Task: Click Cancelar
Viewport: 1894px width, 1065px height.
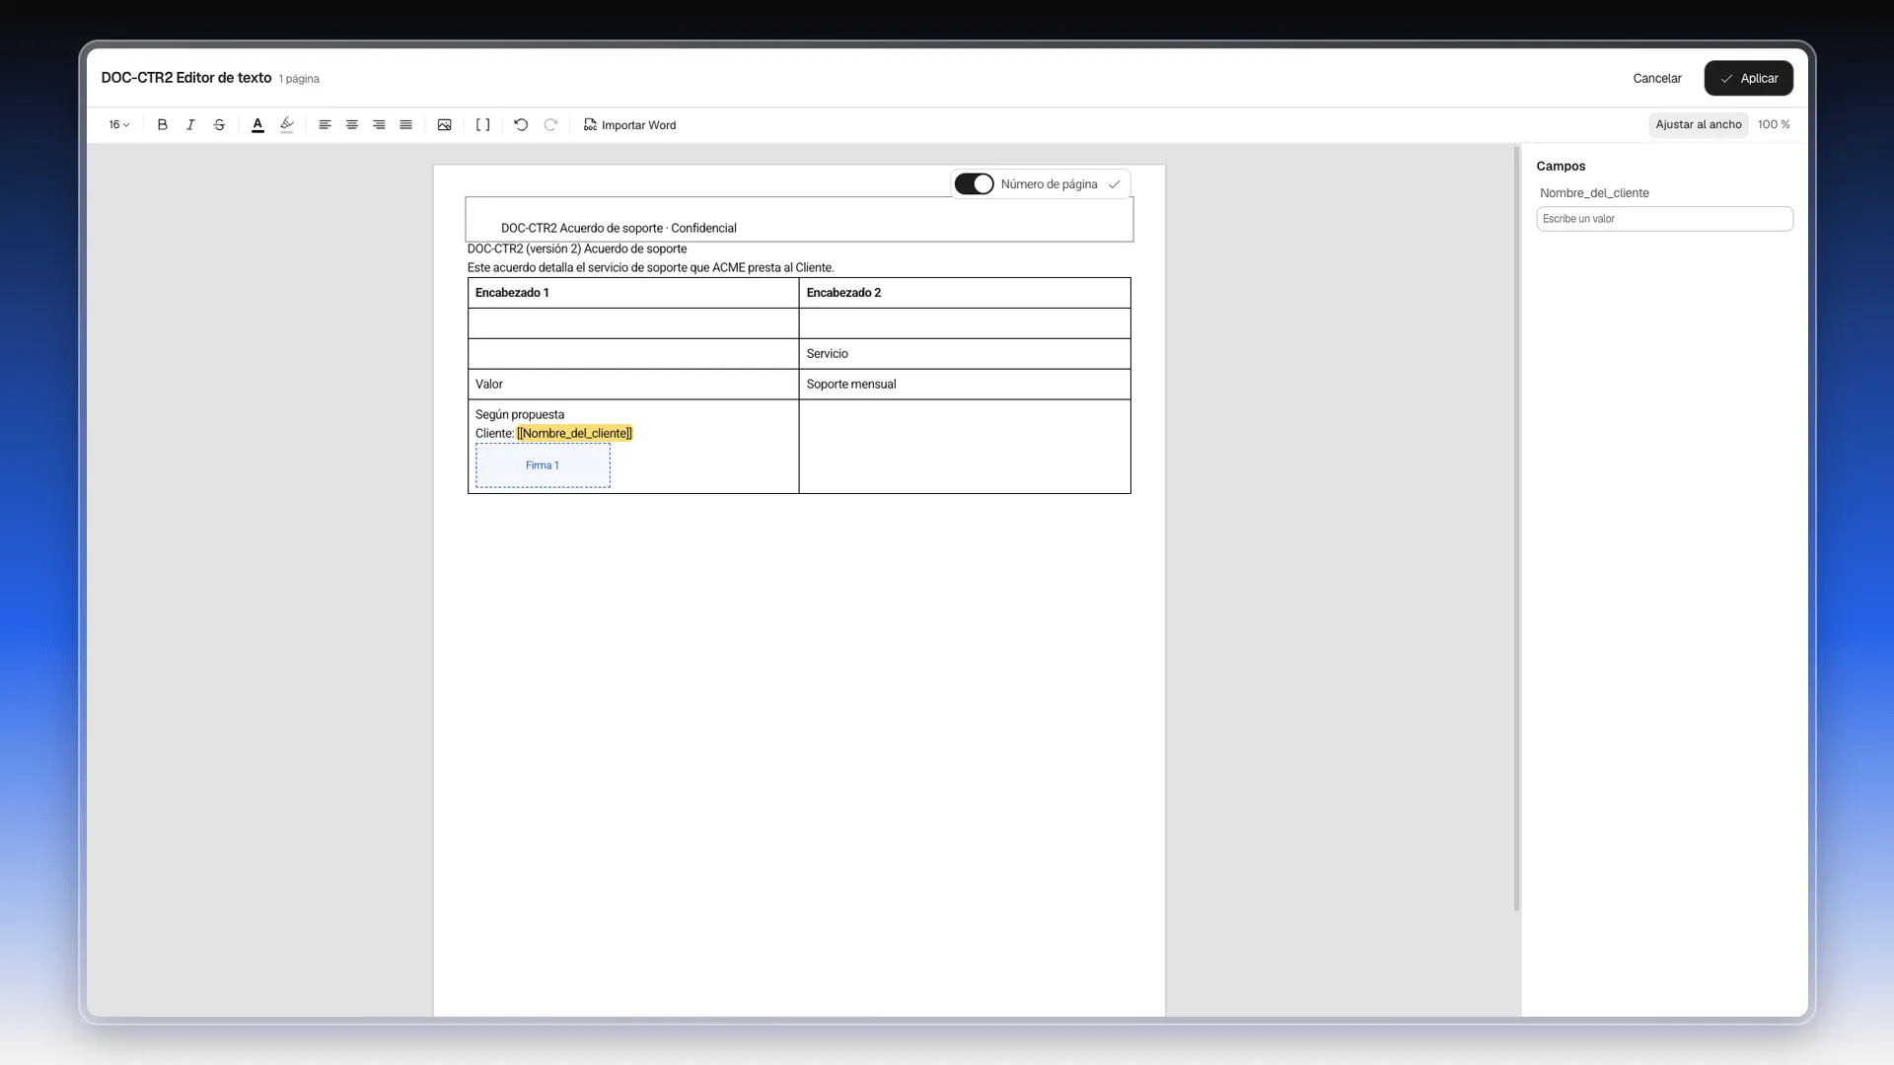Action: pyautogui.click(x=1657, y=78)
